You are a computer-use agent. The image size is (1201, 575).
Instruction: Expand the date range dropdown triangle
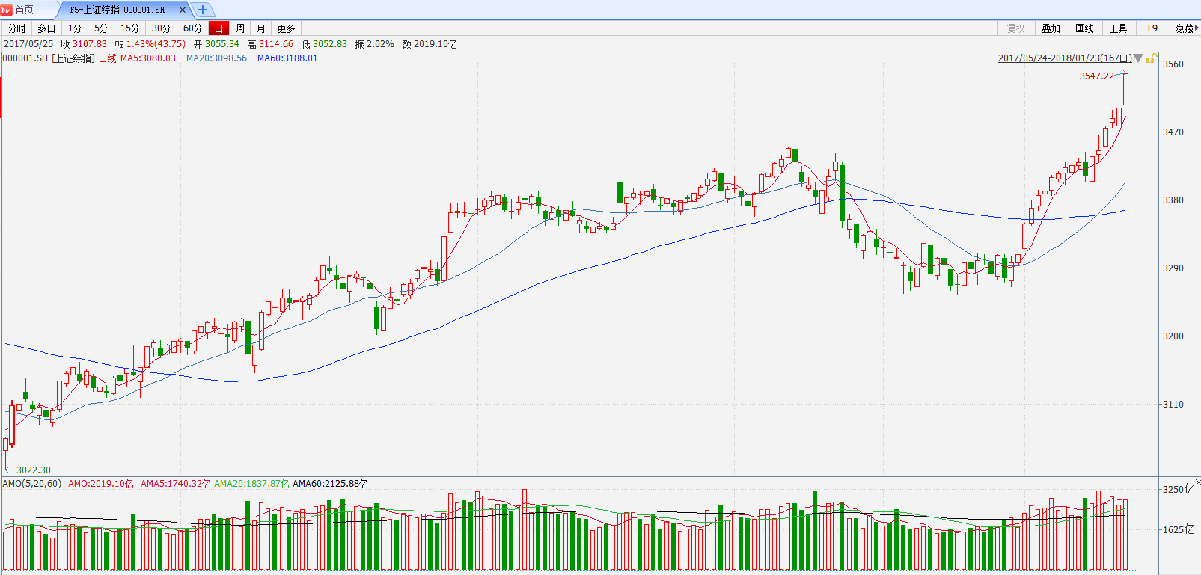tap(1138, 58)
